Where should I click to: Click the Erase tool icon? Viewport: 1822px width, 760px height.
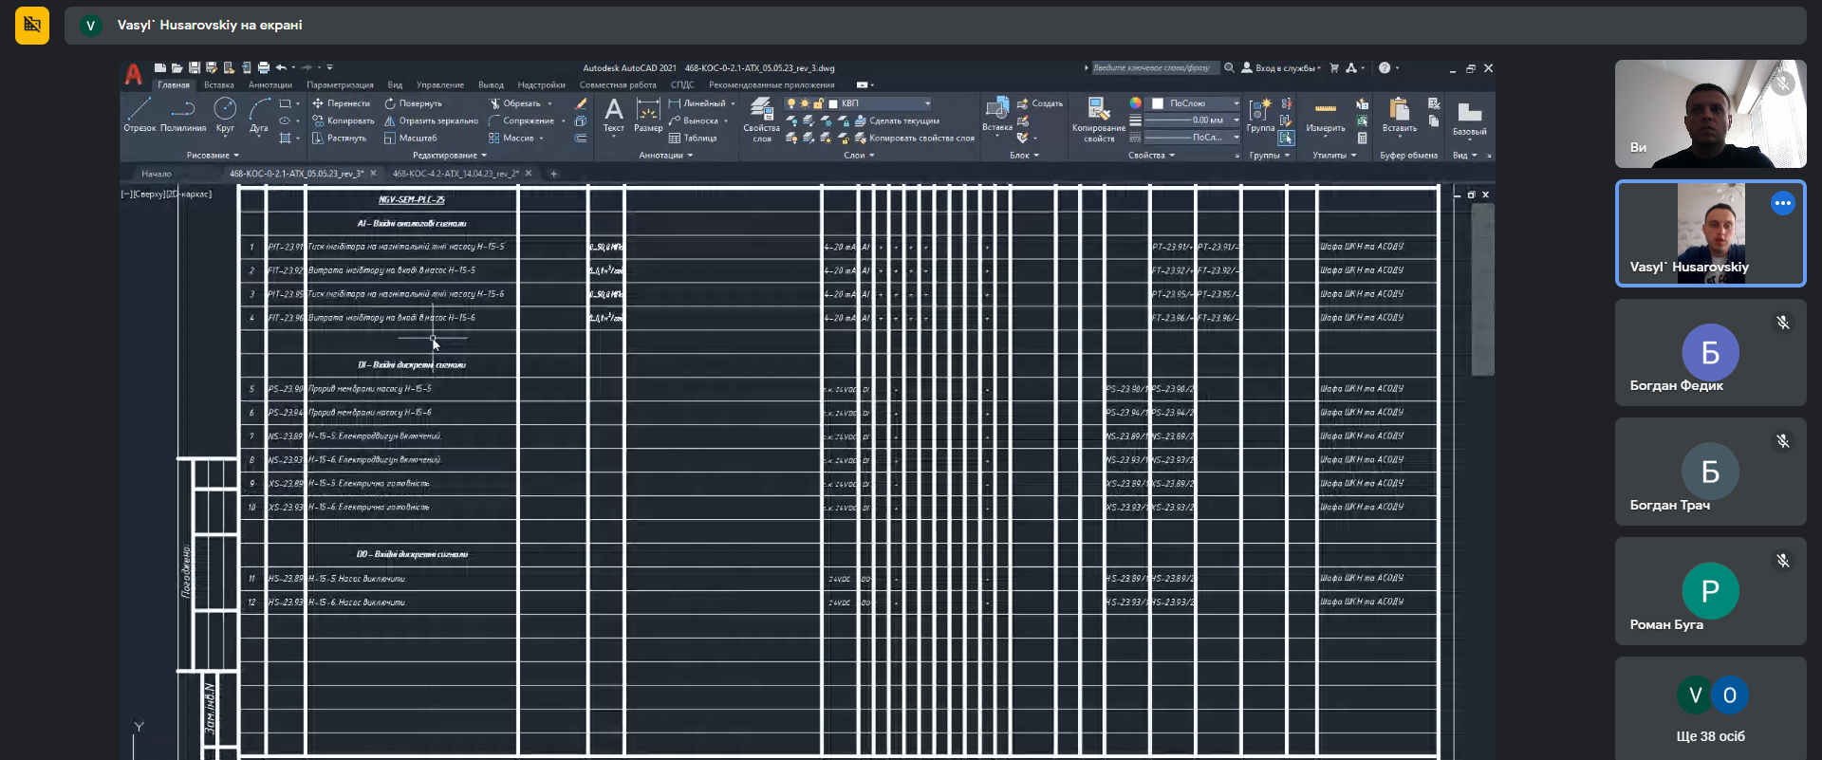[581, 103]
